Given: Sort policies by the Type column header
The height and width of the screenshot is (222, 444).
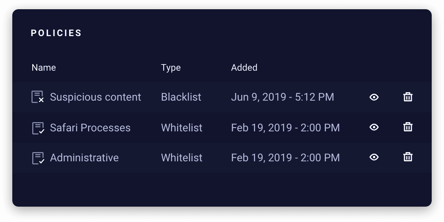Looking at the screenshot, I should tap(171, 68).
